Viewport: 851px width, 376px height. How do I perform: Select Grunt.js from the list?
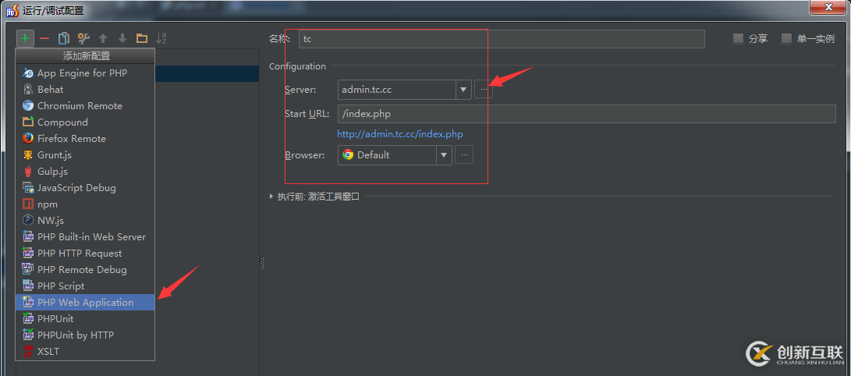pos(85,155)
